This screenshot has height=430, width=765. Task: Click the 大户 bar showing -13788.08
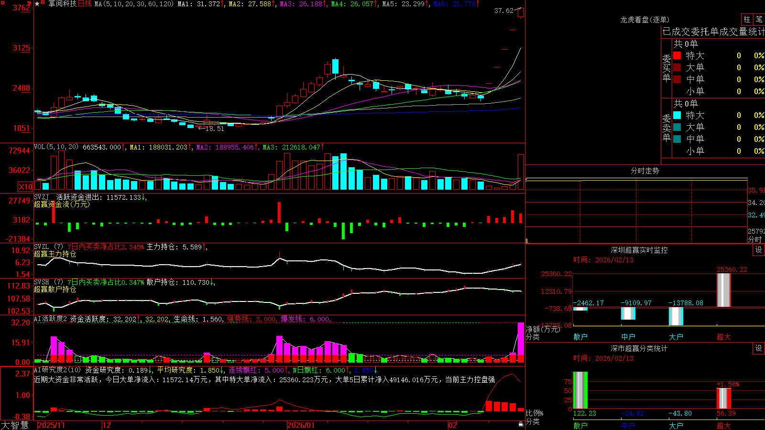[676, 316]
